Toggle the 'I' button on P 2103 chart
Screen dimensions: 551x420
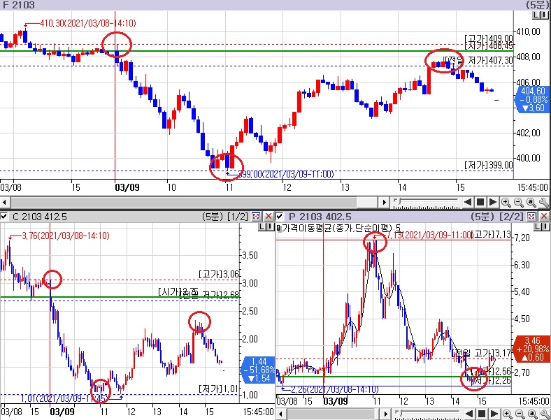(545, 227)
